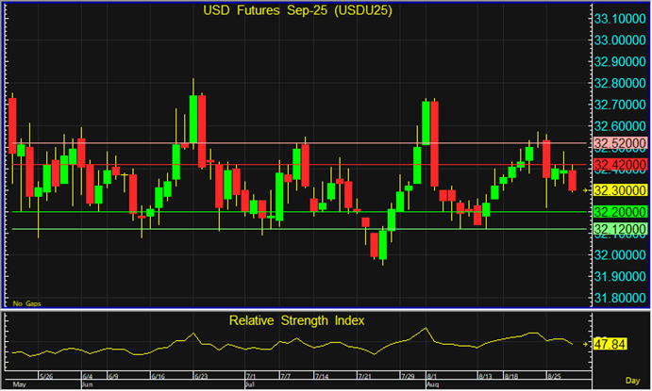Click the 47.84 RSI value label

(612, 345)
